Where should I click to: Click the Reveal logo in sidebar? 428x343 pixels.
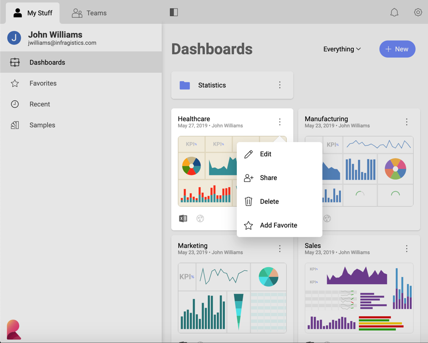[14, 330]
